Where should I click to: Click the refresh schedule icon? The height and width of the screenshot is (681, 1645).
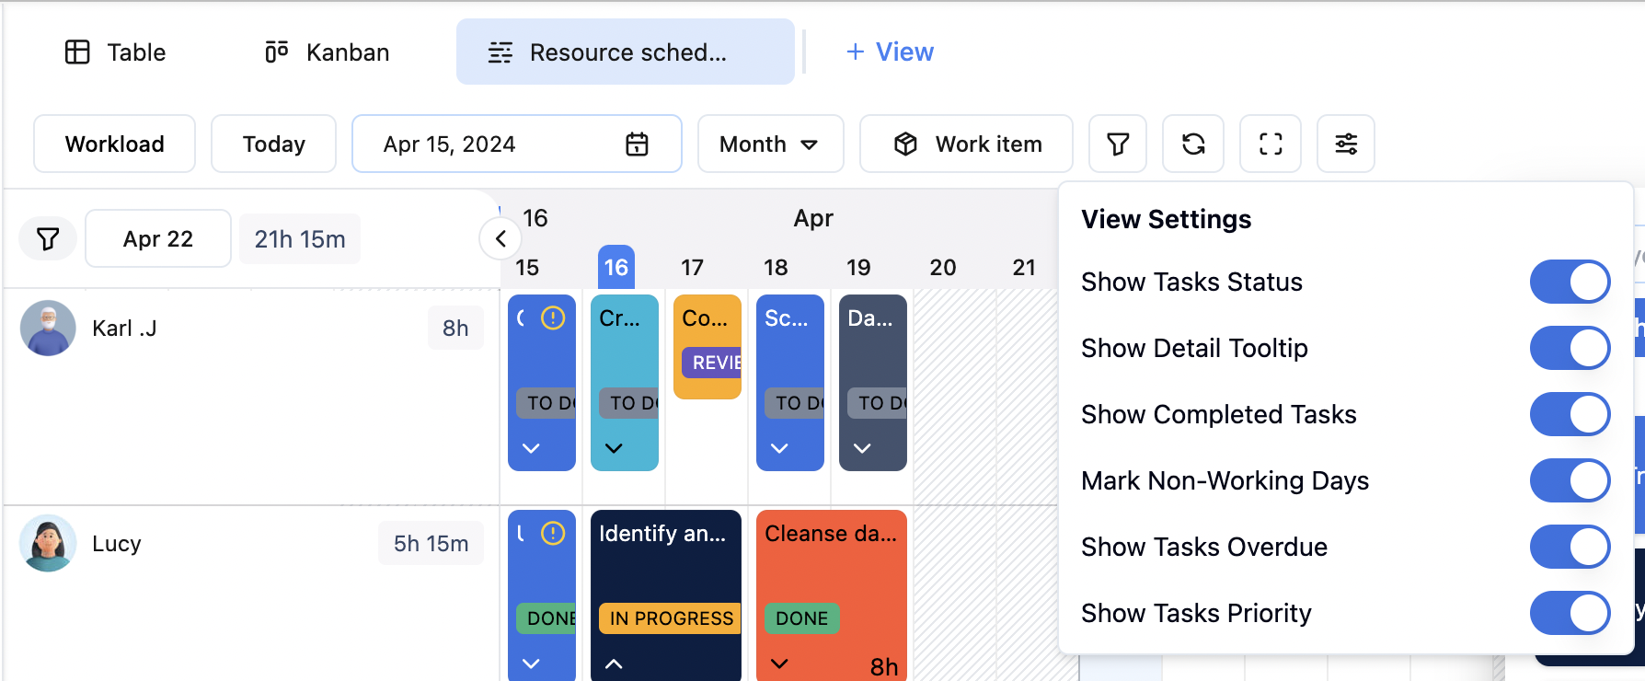(1192, 144)
